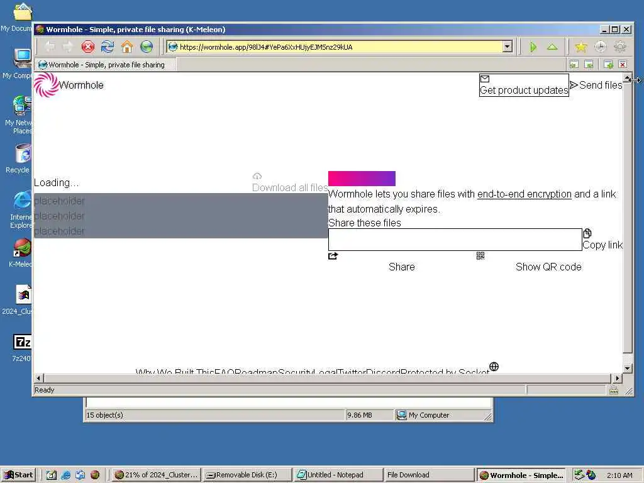Click the green Up triangle toolbar icon

click(x=552, y=47)
